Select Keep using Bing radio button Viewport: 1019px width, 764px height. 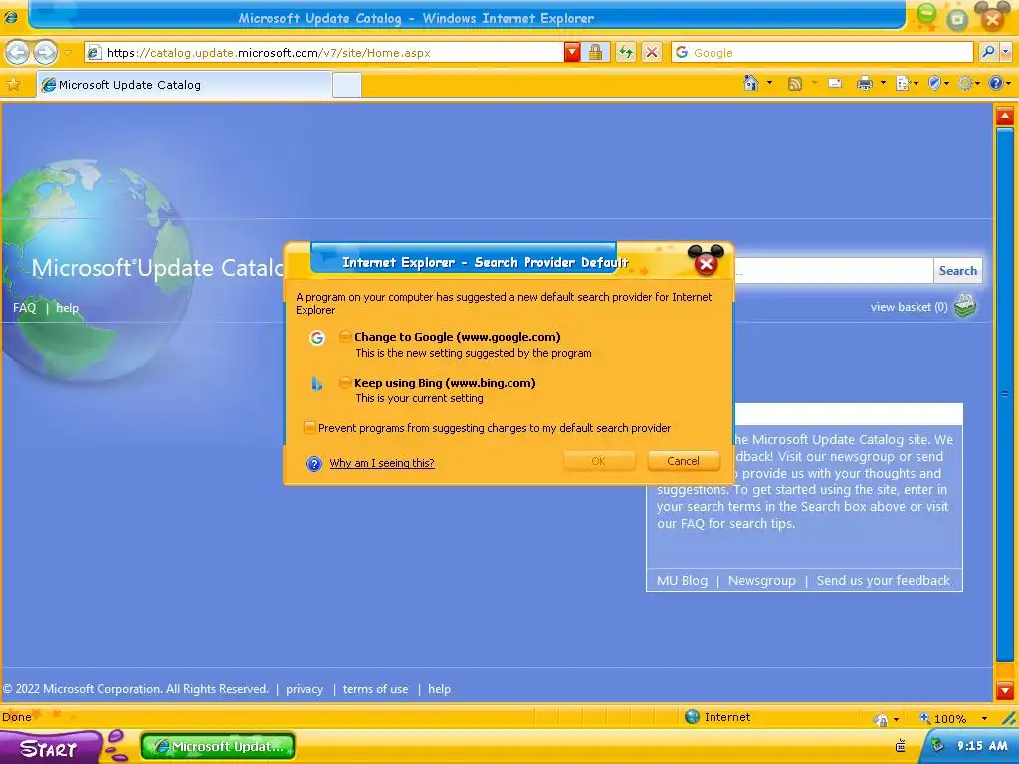point(345,383)
